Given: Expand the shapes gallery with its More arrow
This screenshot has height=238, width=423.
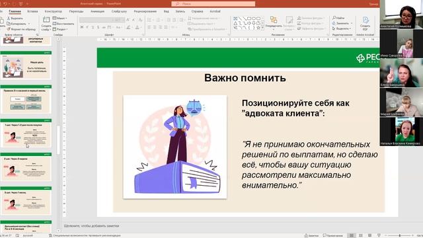Looking at the screenshot, I should pos(263,28).
